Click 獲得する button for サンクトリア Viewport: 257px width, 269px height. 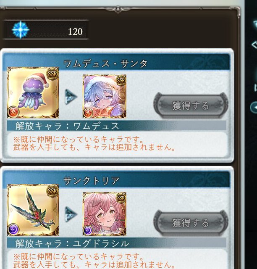(x=191, y=223)
